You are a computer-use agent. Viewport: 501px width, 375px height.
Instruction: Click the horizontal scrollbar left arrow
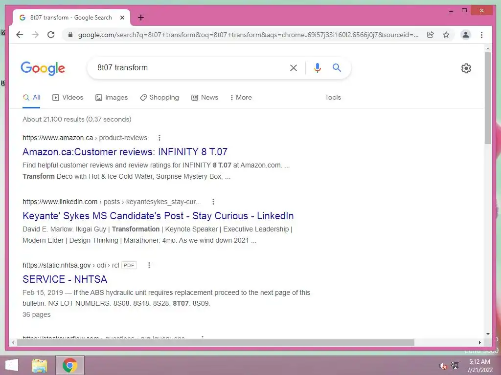(x=13, y=342)
